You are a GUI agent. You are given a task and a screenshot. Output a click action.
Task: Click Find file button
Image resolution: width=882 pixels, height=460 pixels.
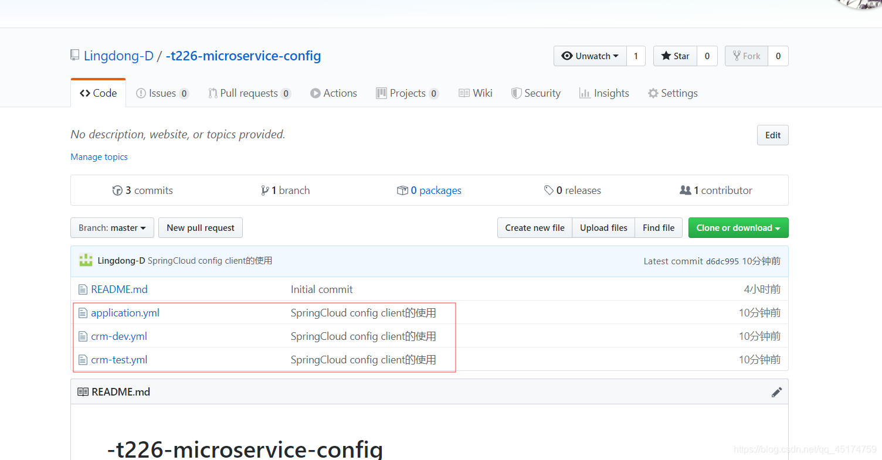[659, 228]
